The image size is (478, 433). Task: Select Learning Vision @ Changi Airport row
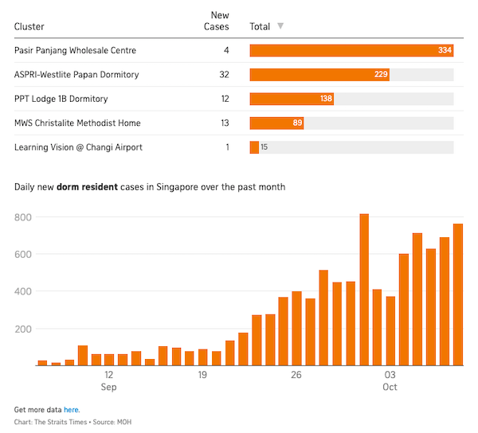pos(78,147)
